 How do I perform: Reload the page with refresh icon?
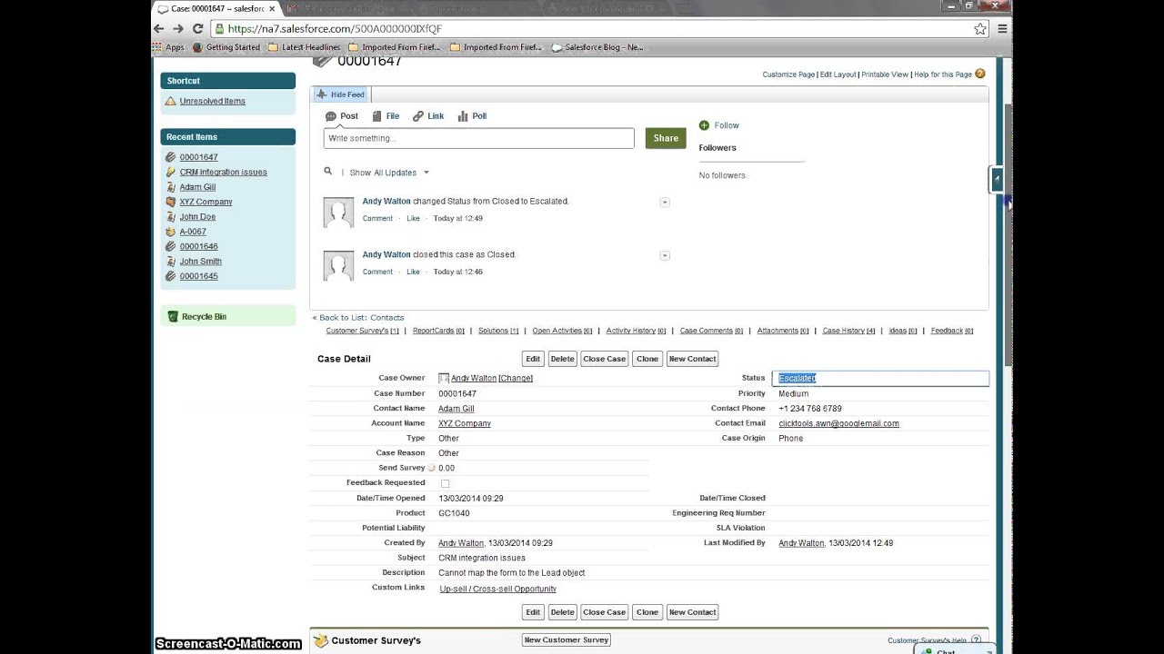[197, 29]
